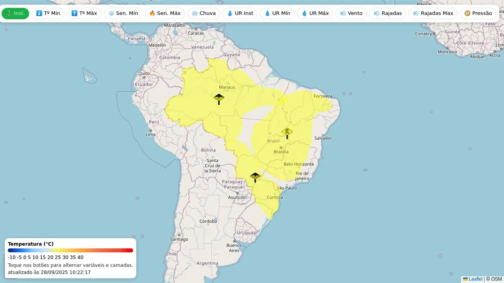
Task: Open the OSM attribution link
Action: pos(496,279)
